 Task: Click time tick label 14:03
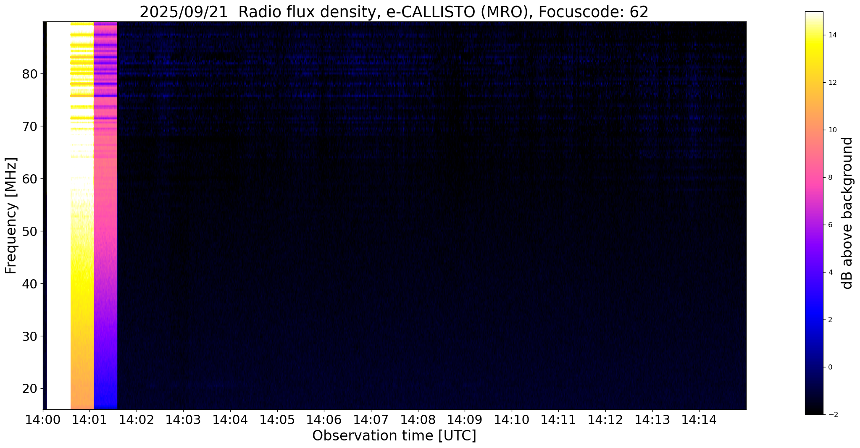coord(183,419)
